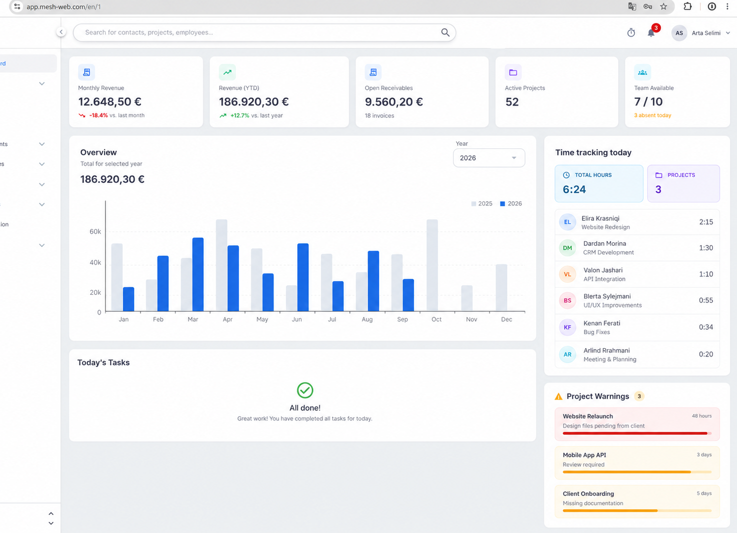Click the Revenue (YTD) trend icon
The height and width of the screenshot is (533, 737).
coord(227,72)
